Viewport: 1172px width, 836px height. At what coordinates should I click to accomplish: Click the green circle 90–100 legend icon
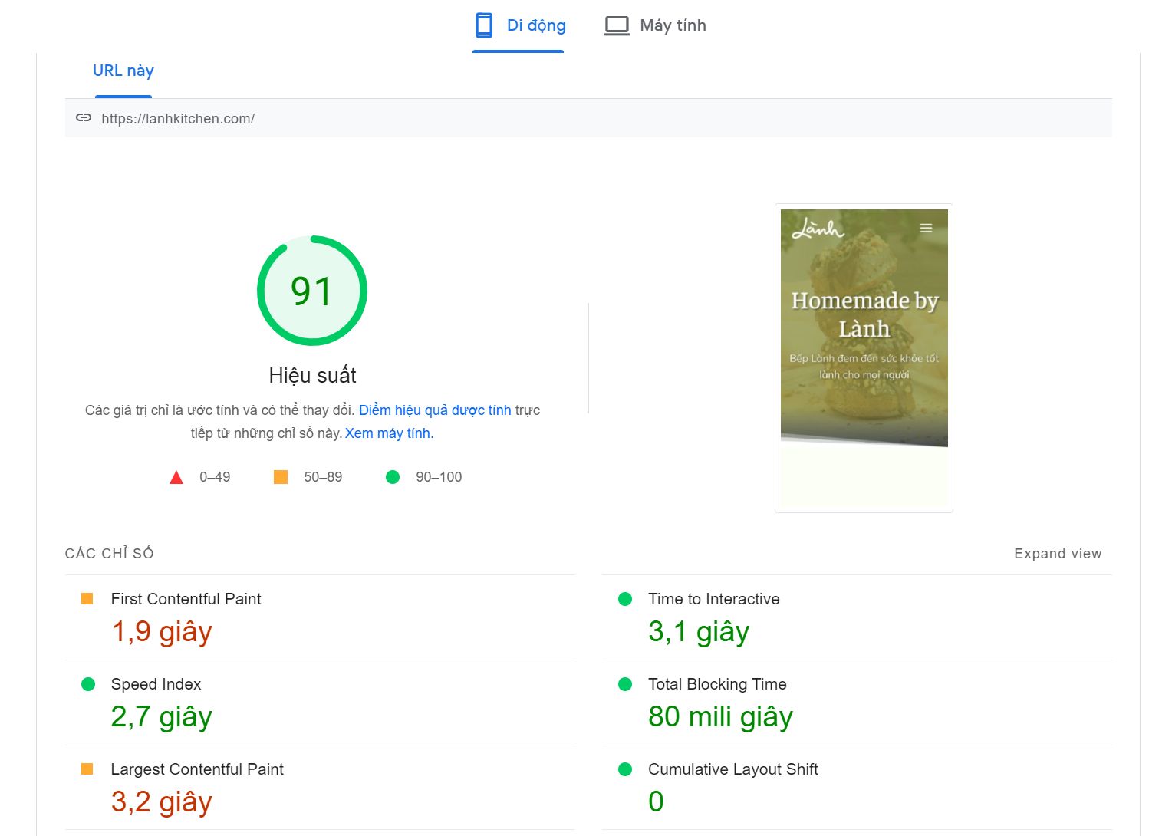pos(393,477)
